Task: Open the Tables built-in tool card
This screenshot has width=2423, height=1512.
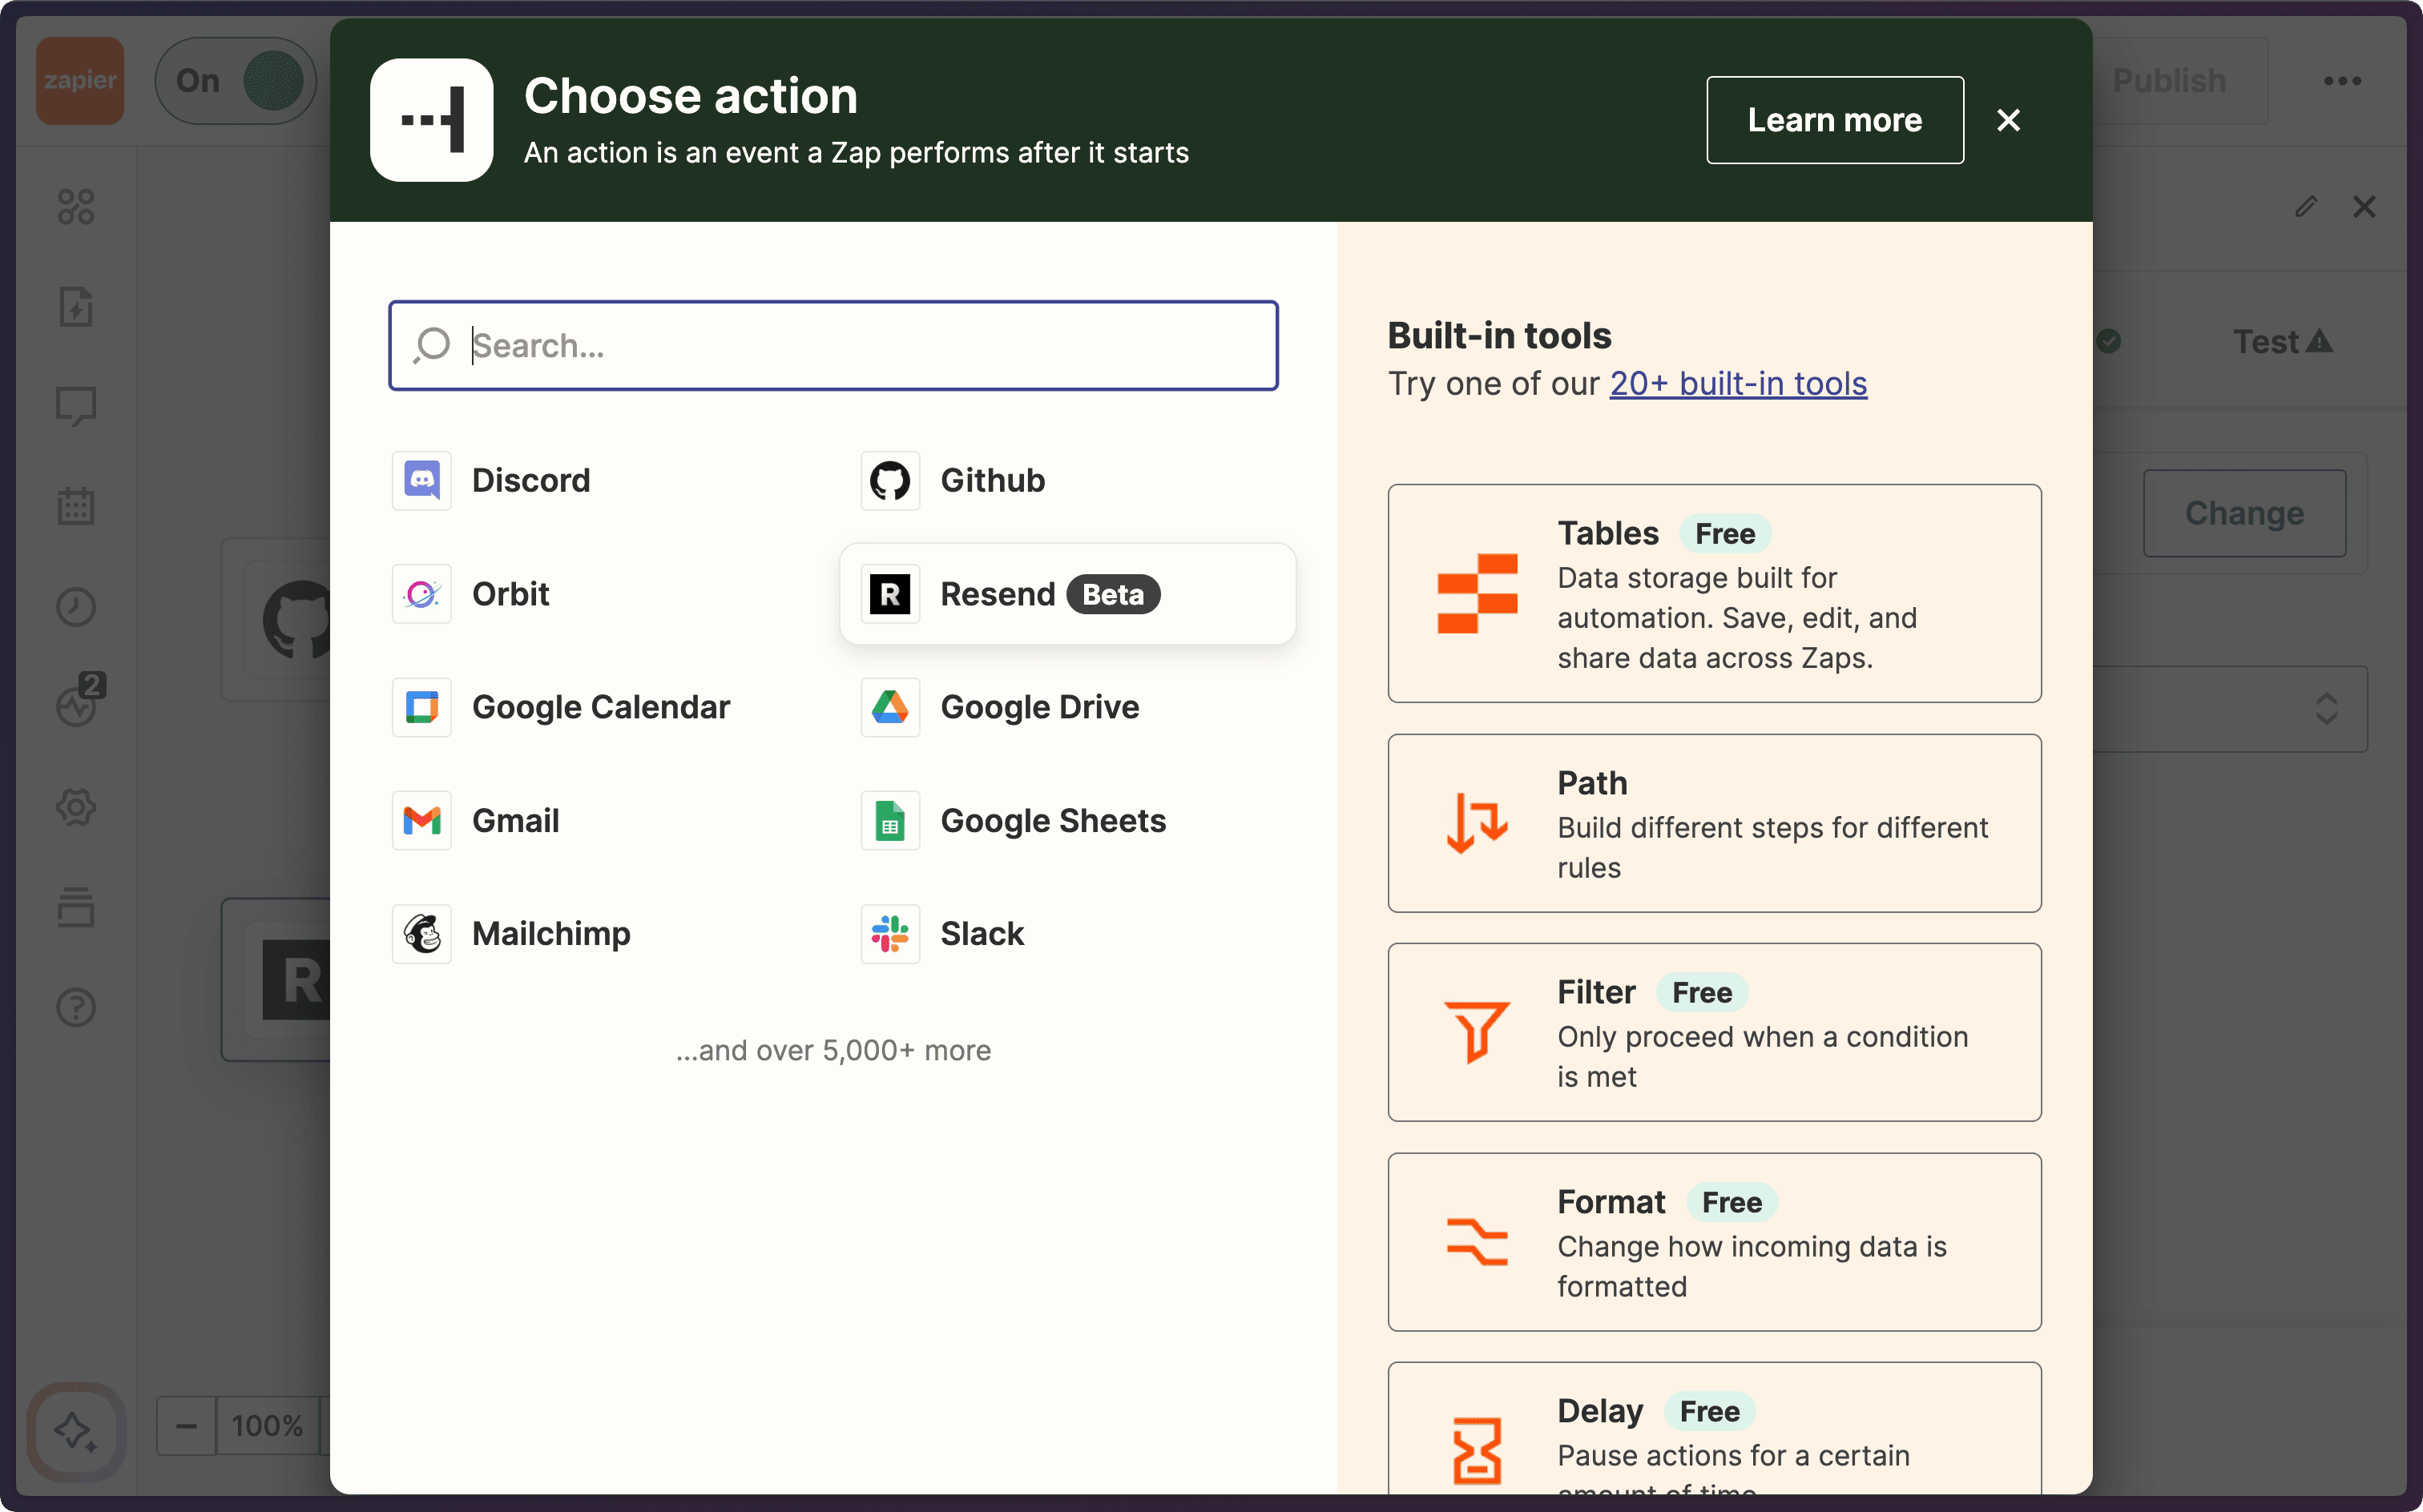Action: (x=1713, y=594)
